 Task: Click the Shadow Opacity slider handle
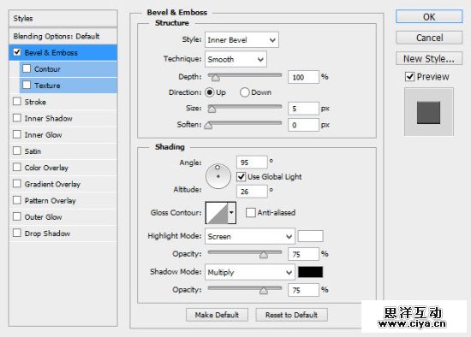(x=264, y=291)
